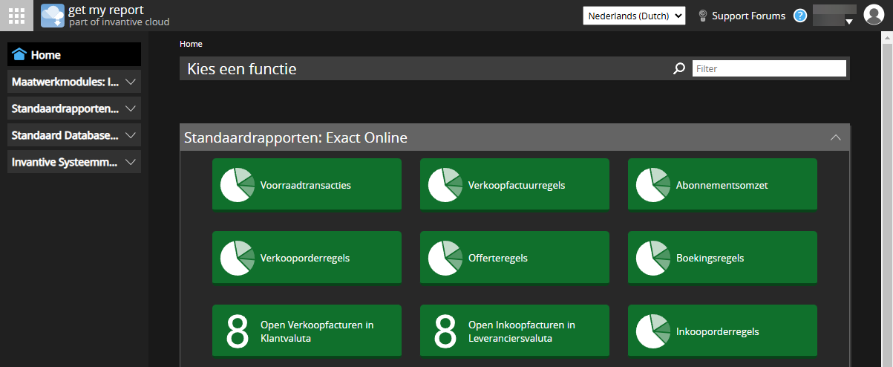Viewport: 893px width, 367px height.
Task: Open Open Inkoopfacturen in Leveranciersvaluta tile
Action: click(x=514, y=331)
